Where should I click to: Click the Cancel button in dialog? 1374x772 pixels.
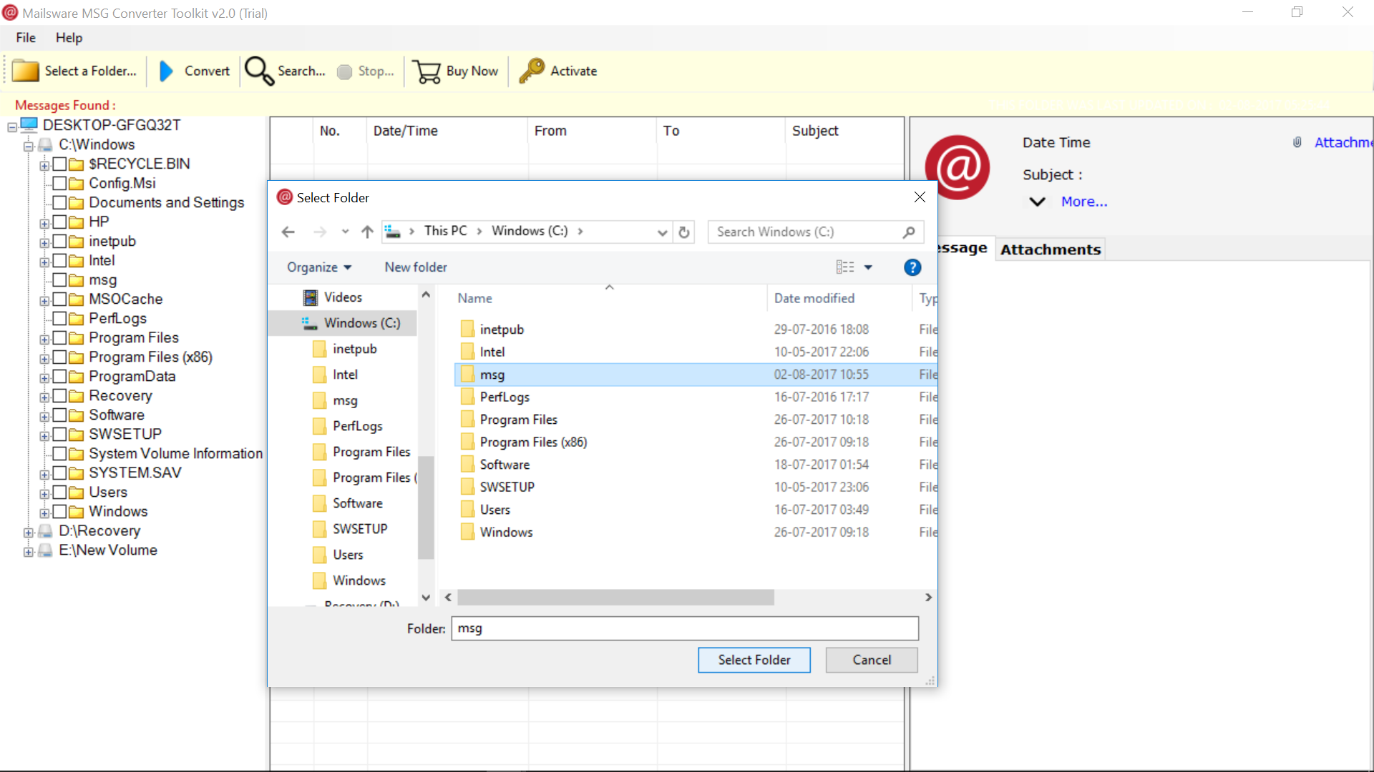(872, 660)
